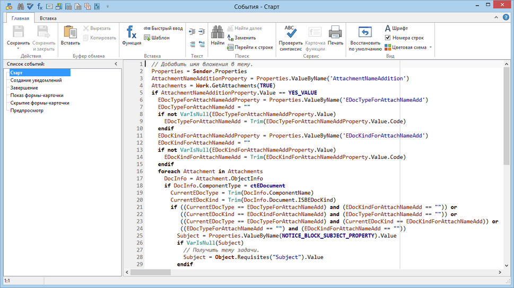Toggle the Номера строк checkbox
Screen dimensions: 514x288
coord(388,38)
